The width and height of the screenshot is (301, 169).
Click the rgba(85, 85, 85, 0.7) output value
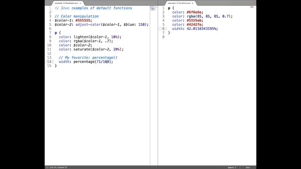click(x=208, y=16)
